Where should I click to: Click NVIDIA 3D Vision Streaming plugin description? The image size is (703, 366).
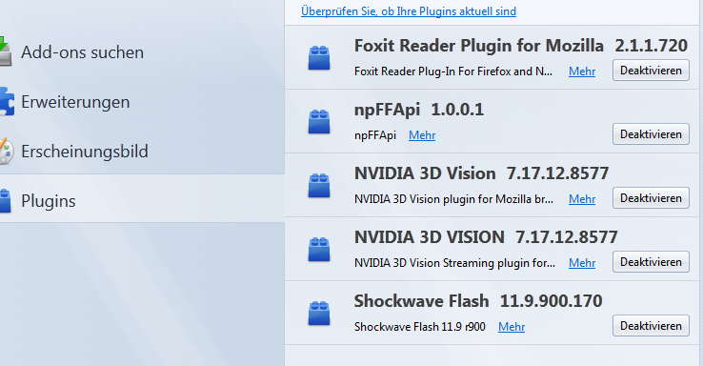coord(454,263)
